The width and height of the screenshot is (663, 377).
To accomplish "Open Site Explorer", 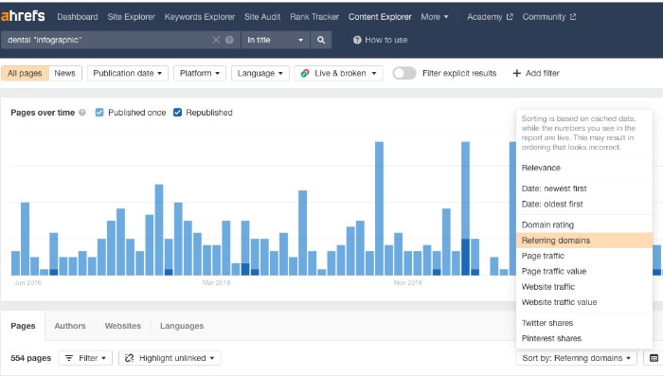I will point(131,17).
